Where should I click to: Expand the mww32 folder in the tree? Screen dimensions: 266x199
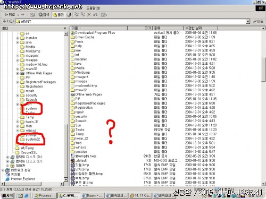tap(18, 69)
